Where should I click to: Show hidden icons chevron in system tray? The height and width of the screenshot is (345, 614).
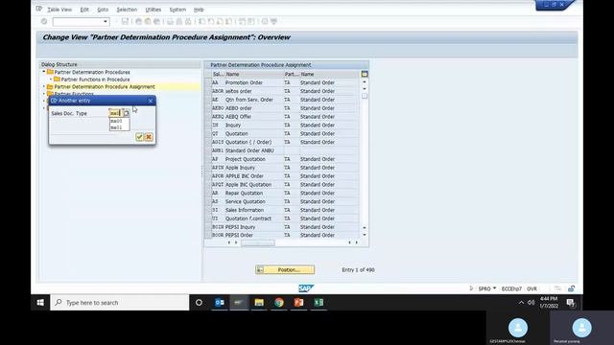pos(521,303)
